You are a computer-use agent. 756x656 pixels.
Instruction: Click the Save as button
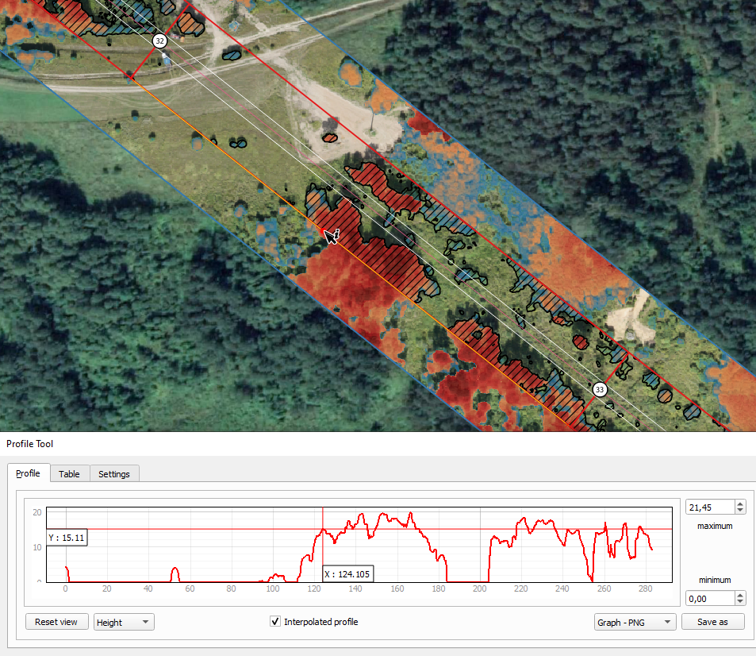click(712, 622)
